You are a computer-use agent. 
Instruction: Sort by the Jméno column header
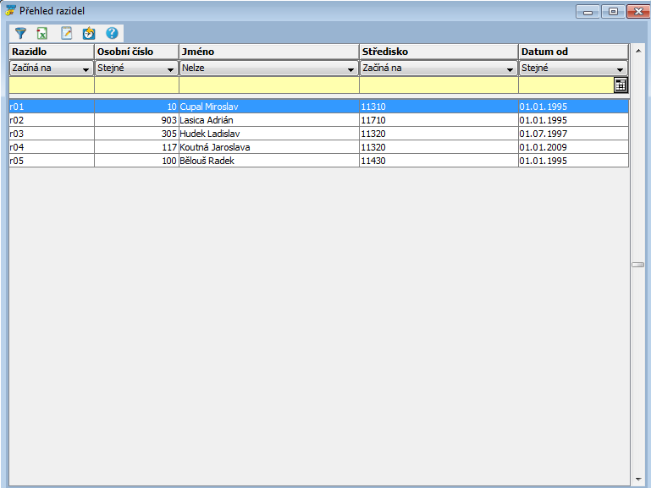(268, 52)
